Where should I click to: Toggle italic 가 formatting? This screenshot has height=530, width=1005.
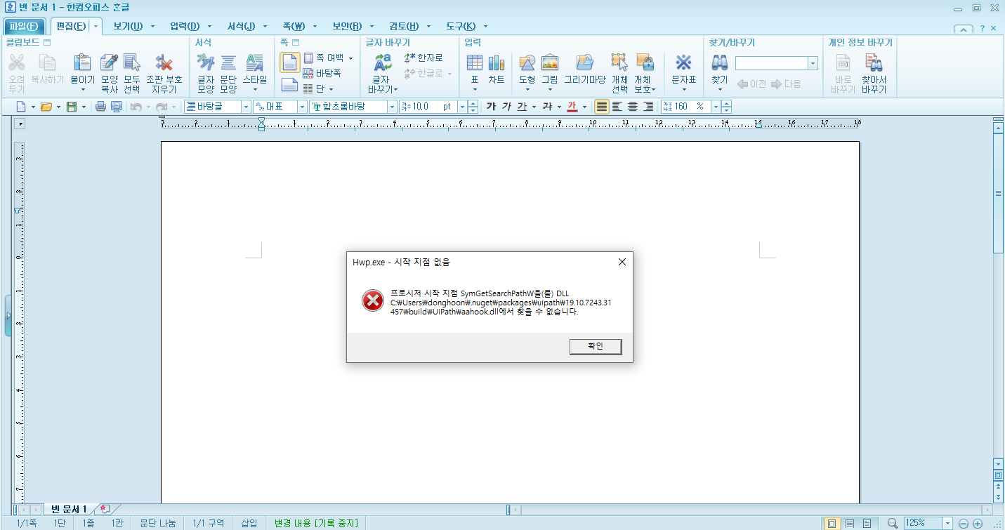point(506,107)
